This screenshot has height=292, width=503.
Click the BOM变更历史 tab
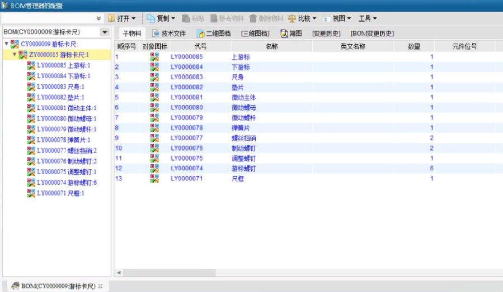pyautogui.click(x=372, y=33)
